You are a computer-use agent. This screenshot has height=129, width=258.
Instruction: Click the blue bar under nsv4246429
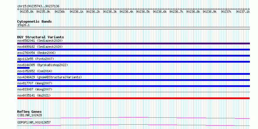point(133,80)
